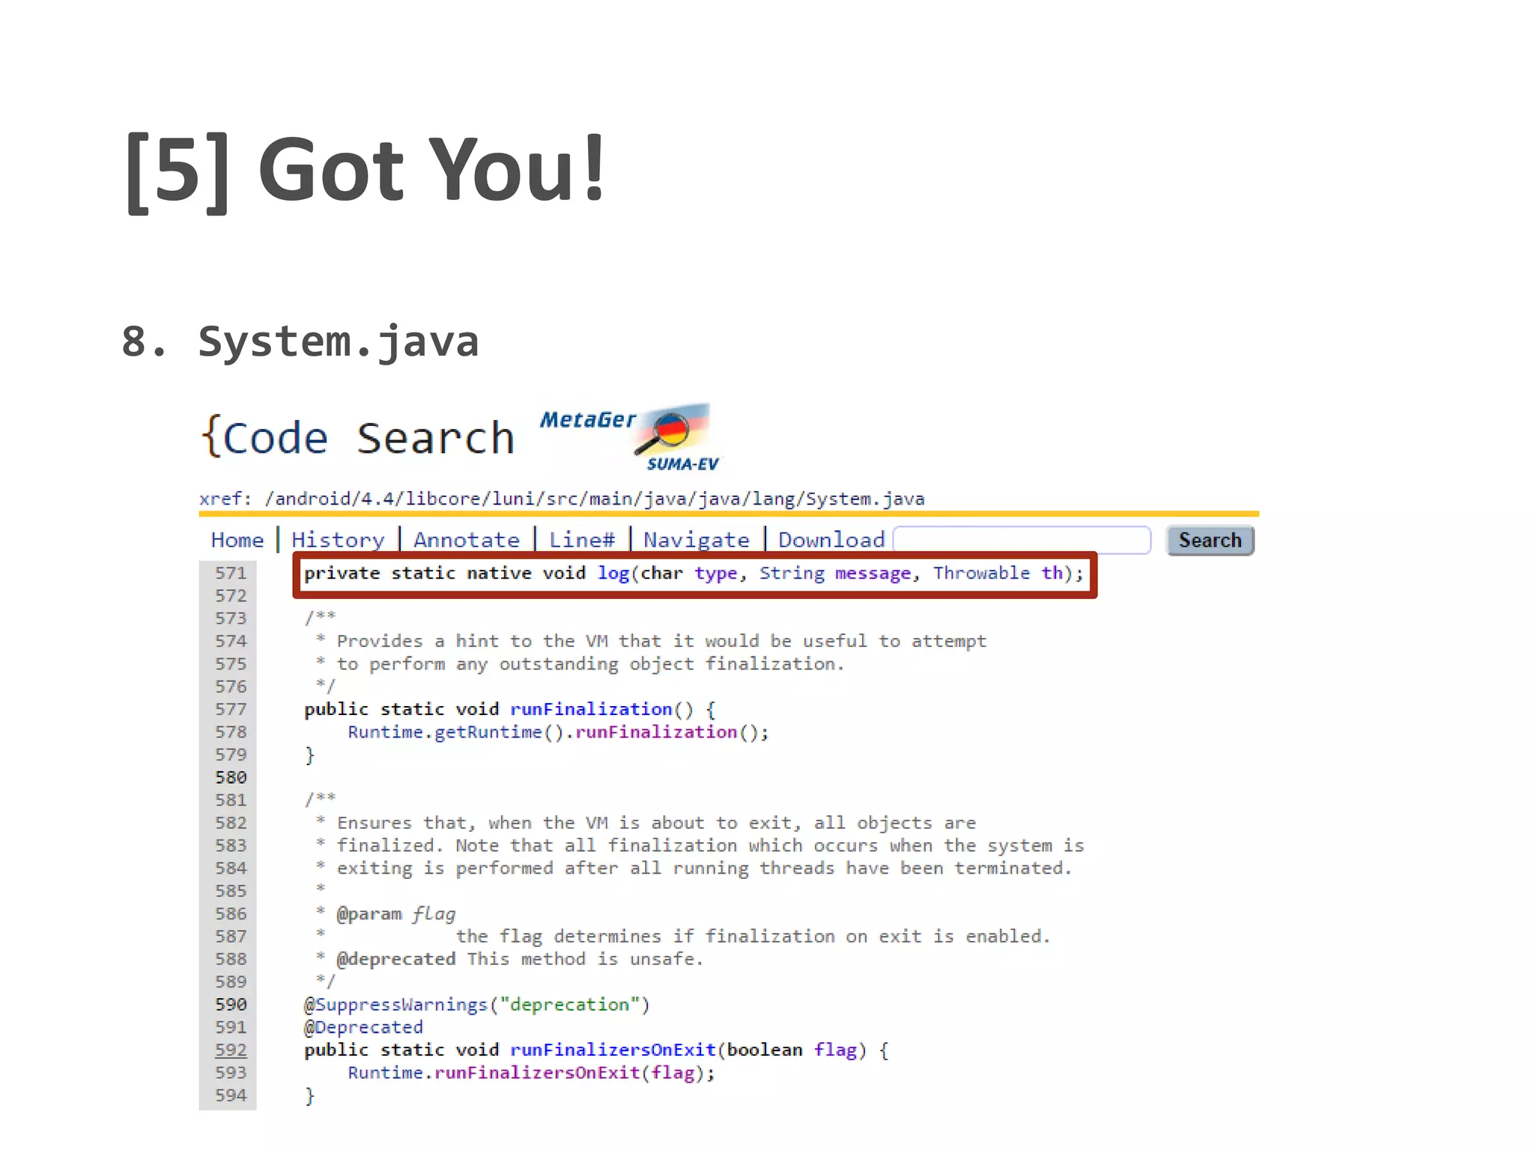Click '@deprecated This method is unsafe.' comment

point(520,960)
